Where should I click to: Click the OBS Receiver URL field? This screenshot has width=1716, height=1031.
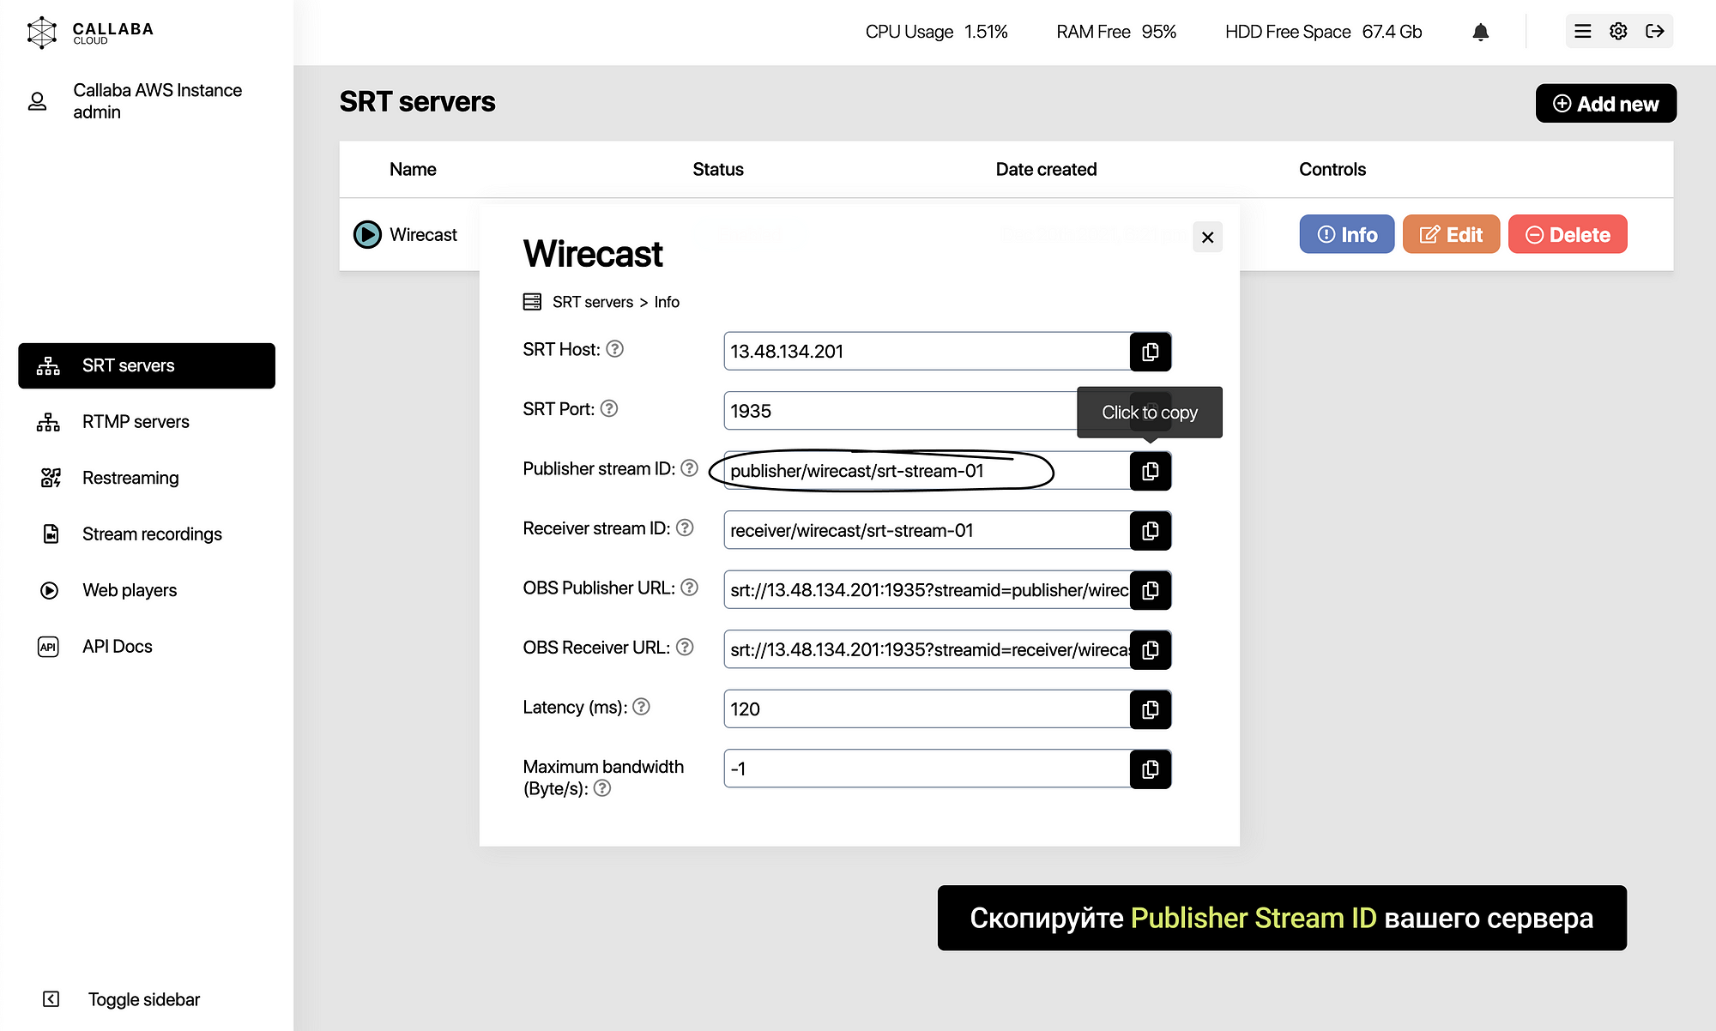(927, 650)
